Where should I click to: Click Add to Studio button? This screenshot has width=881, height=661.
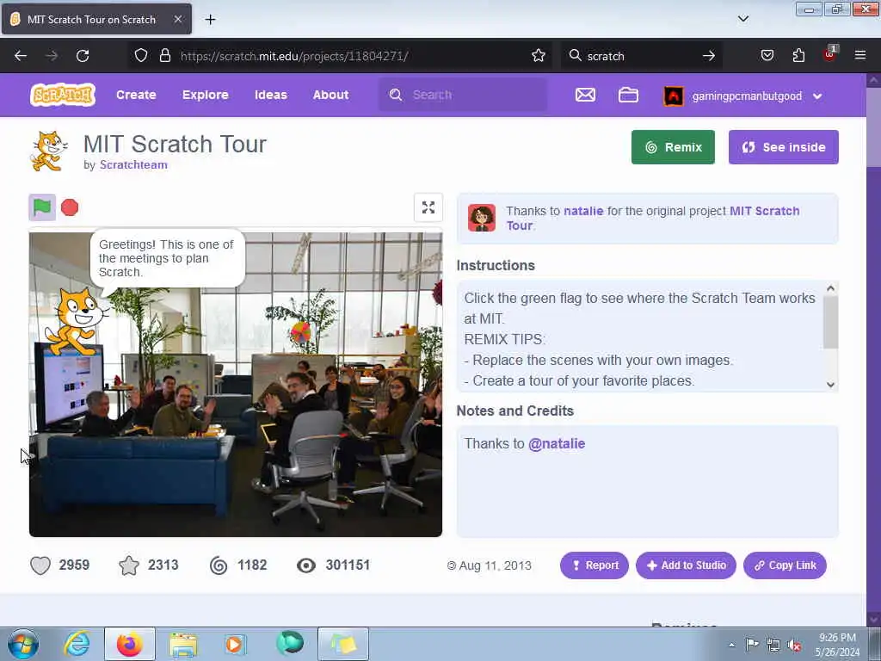click(x=686, y=565)
